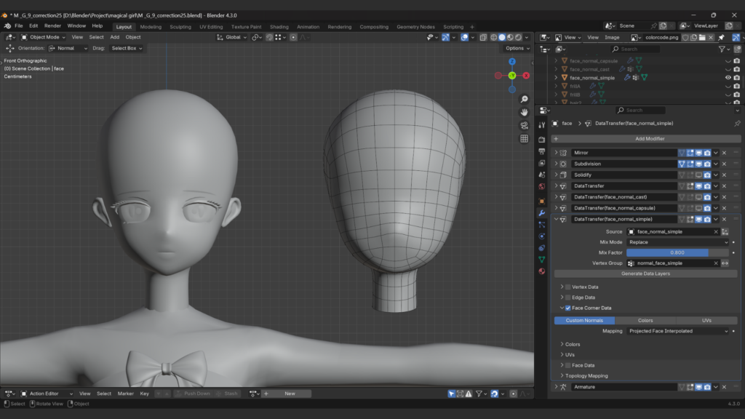This screenshot has width=745, height=419.
Task: Open the Mapping dropdown Projected Face Interpolated
Action: pyautogui.click(x=677, y=331)
